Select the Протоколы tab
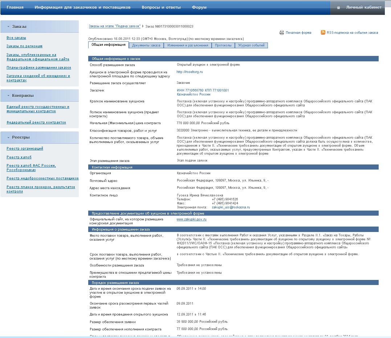391x338 pixels. pyautogui.click(x=223, y=45)
